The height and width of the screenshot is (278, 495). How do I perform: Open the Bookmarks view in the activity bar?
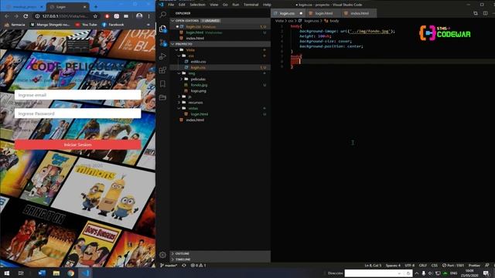(163, 84)
